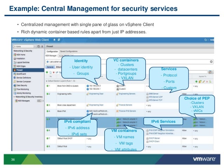Toggle the enabled status of rule 2

point(47,94)
